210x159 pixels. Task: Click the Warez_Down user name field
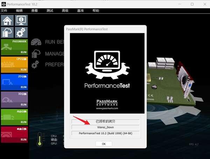pyautogui.click(x=106, y=127)
